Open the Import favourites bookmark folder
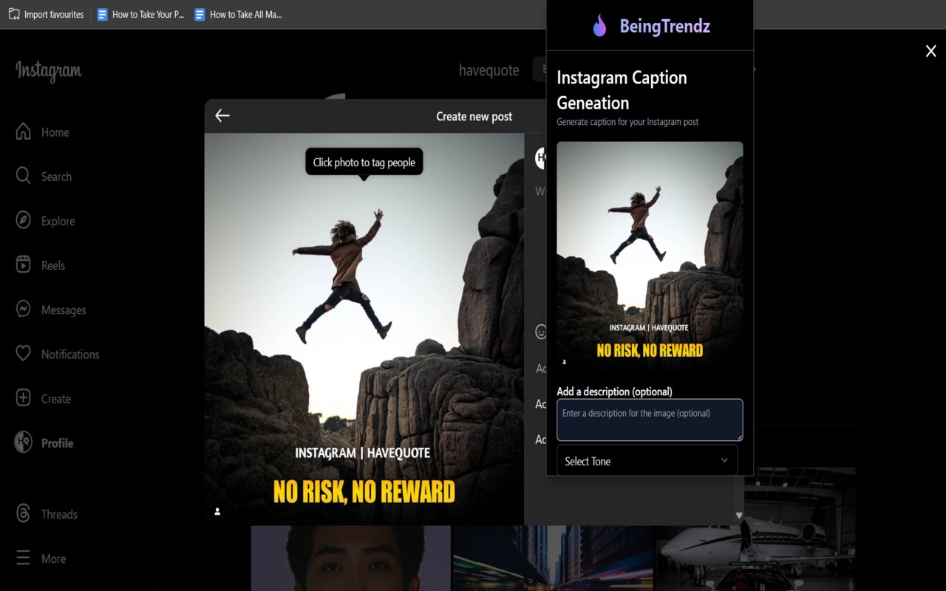 46,14
